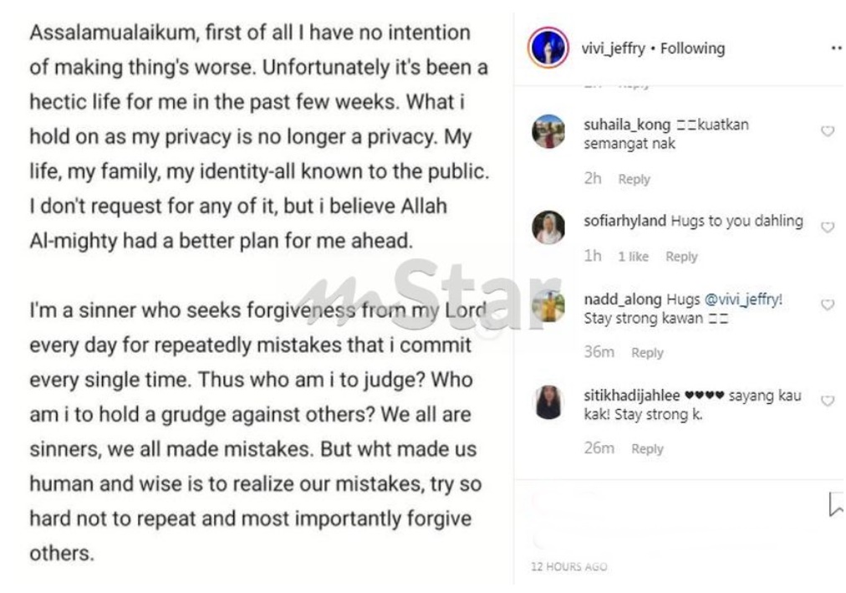Open suhaila_kong's avatar

coord(548,131)
